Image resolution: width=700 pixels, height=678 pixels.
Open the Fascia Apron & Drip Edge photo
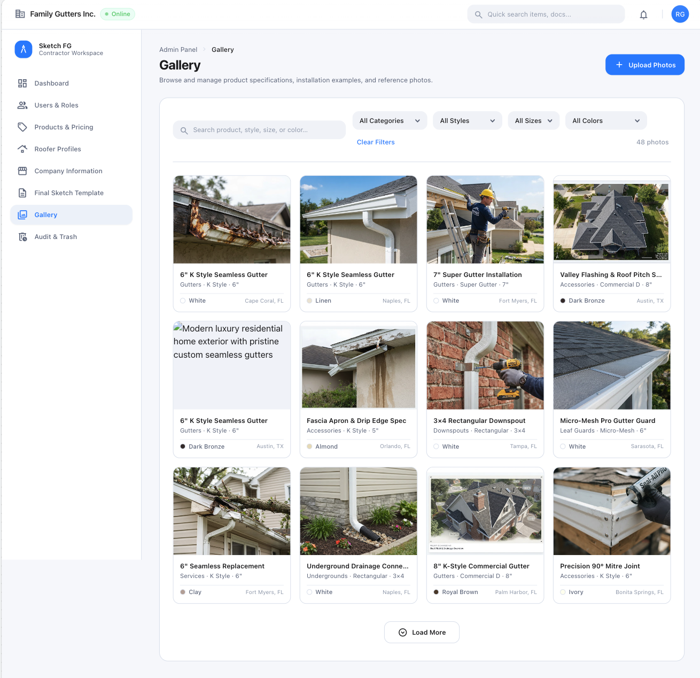[x=359, y=366]
